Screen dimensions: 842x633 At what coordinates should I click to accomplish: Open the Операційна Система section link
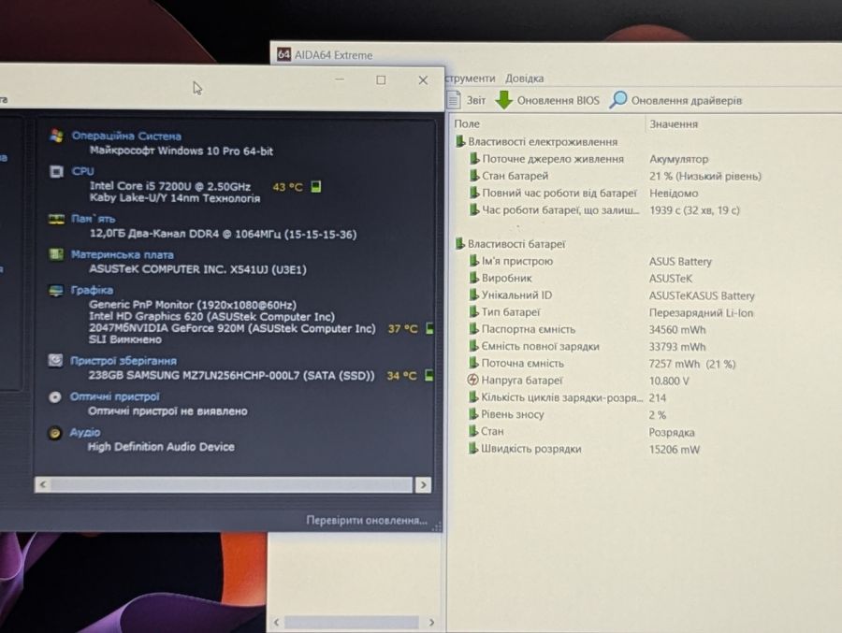126,136
